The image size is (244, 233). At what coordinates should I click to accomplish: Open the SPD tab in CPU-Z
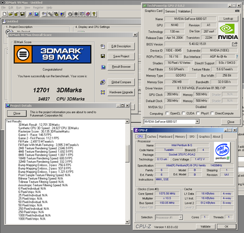click(192, 137)
